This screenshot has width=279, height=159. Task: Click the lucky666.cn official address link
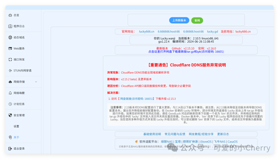coord(146,31)
